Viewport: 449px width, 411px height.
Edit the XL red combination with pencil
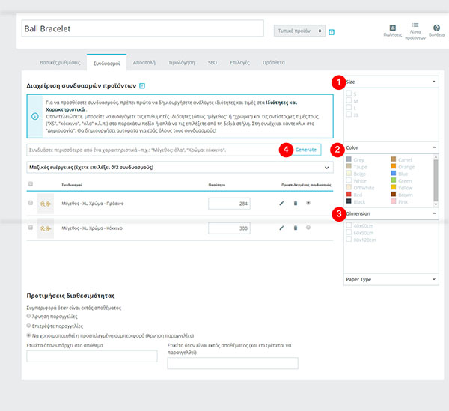(281, 228)
